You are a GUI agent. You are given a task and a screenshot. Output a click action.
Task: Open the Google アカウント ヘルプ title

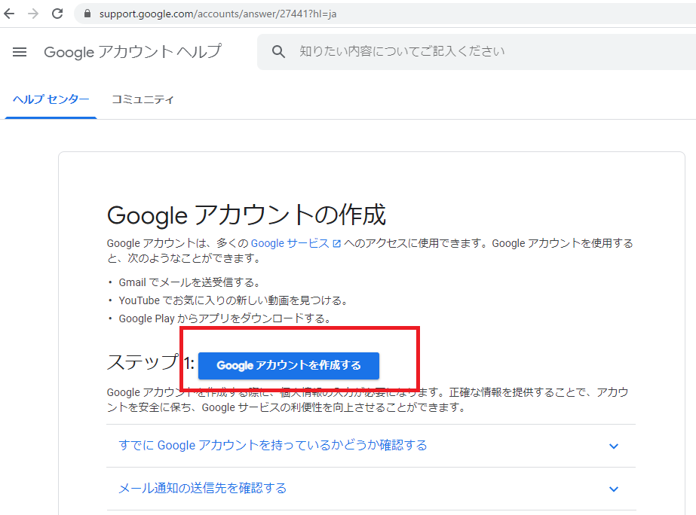132,52
